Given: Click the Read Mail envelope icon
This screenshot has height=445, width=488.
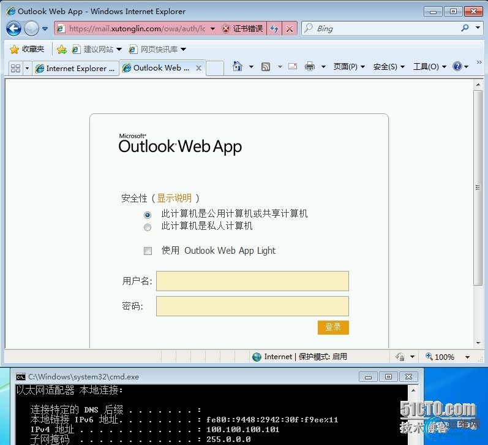Looking at the screenshot, I should [293, 66].
